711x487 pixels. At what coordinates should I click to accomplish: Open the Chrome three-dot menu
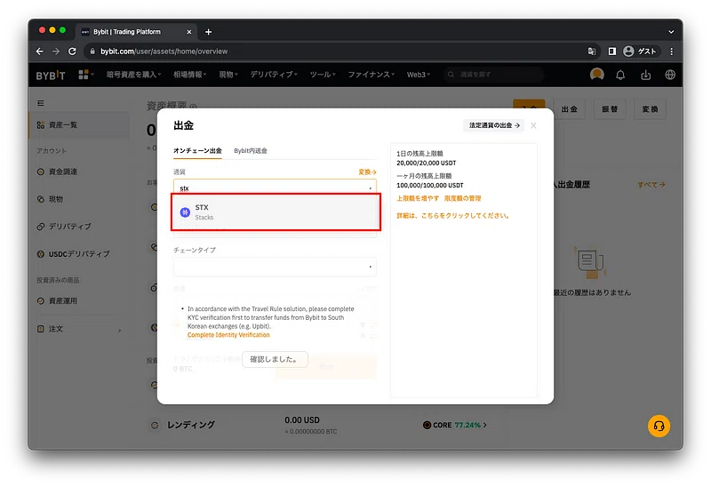point(672,52)
